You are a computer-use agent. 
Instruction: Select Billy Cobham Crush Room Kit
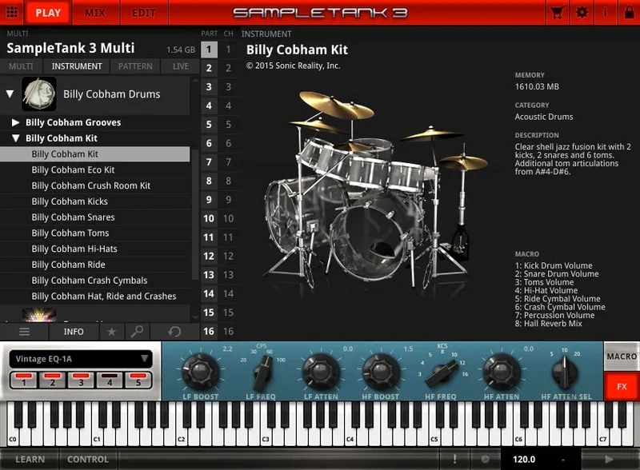pyautogui.click(x=94, y=185)
